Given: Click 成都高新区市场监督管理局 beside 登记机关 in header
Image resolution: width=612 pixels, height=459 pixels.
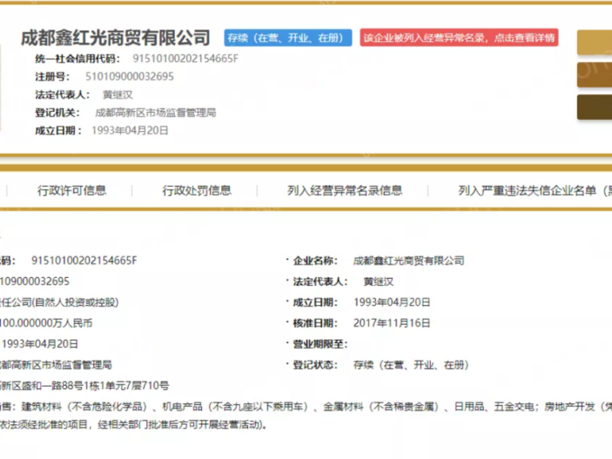Looking at the screenshot, I should click(x=156, y=113).
